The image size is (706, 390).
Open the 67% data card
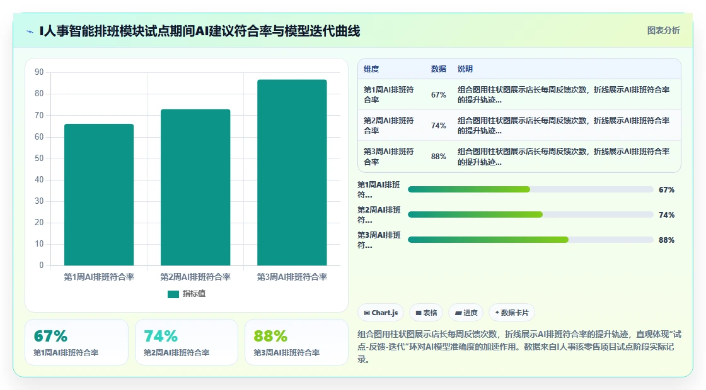[x=76, y=342]
